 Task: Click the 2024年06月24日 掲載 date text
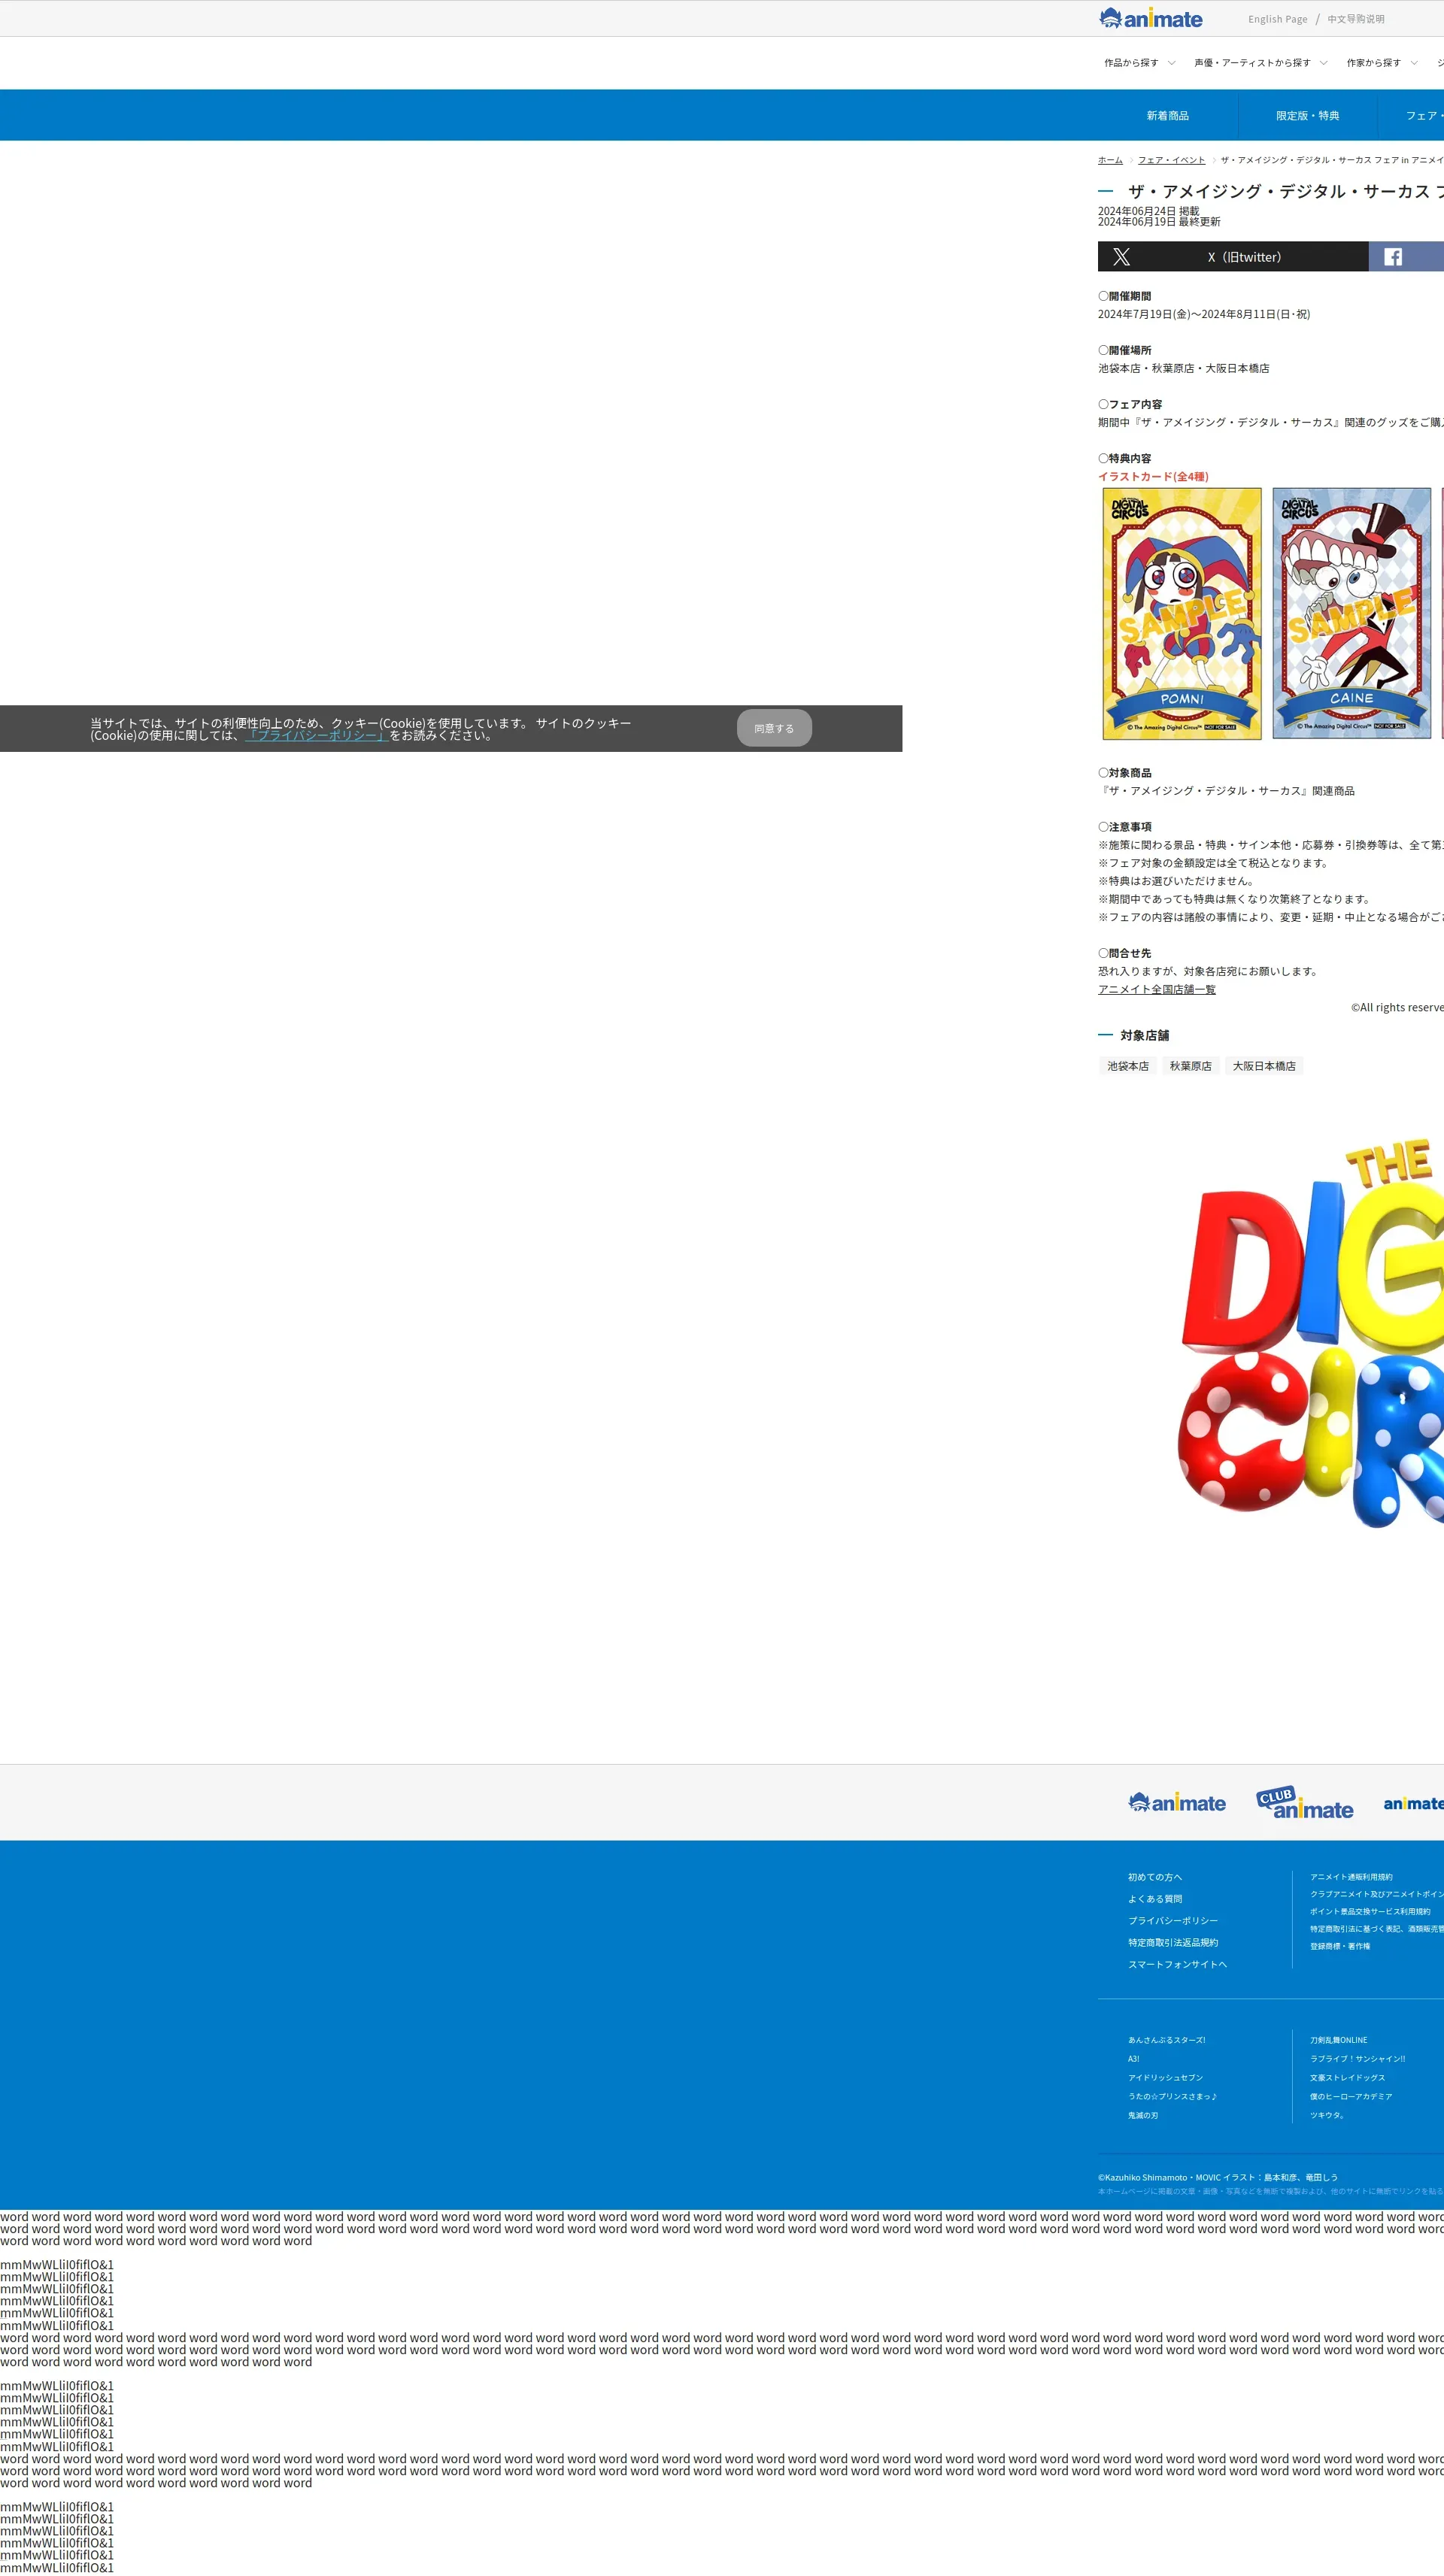click(x=1148, y=211)
